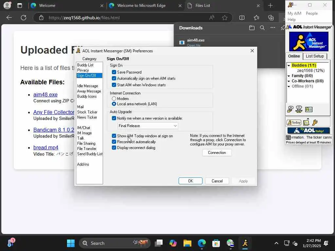Click the Edge back arrow button
The height and width of the screenshot is (251, 335).
tap(9, 18)
